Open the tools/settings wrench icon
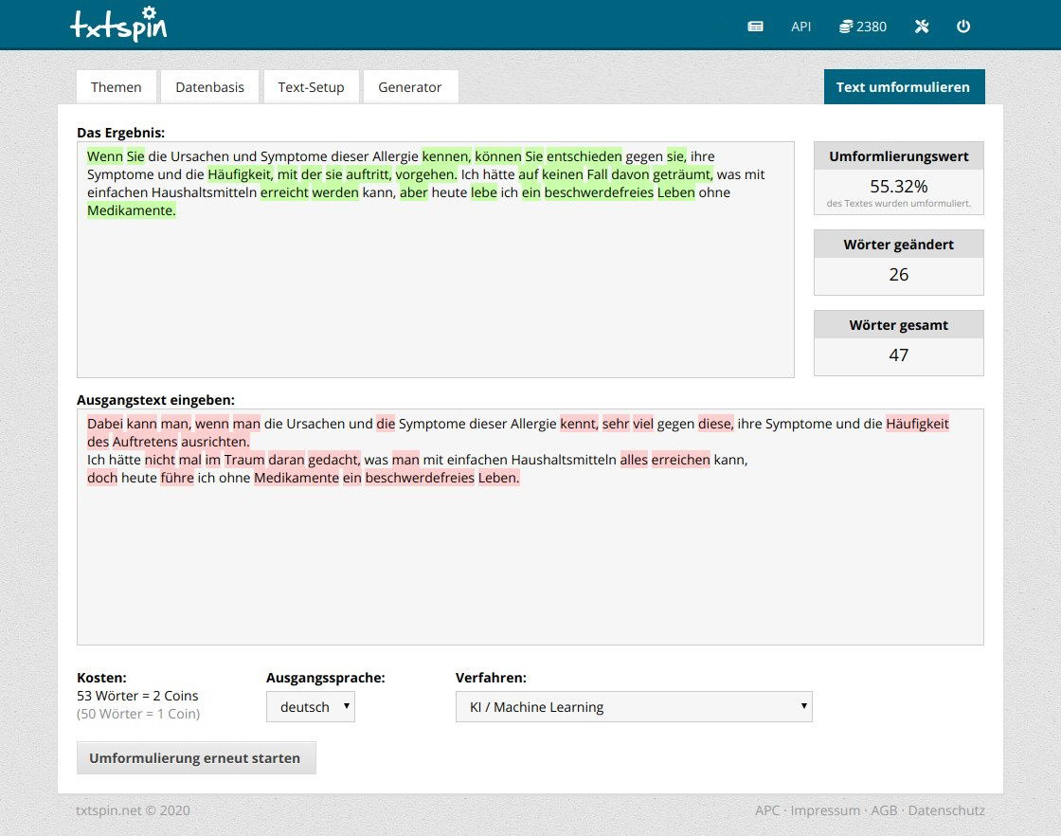1061x836 pixels. click(921, 27)
